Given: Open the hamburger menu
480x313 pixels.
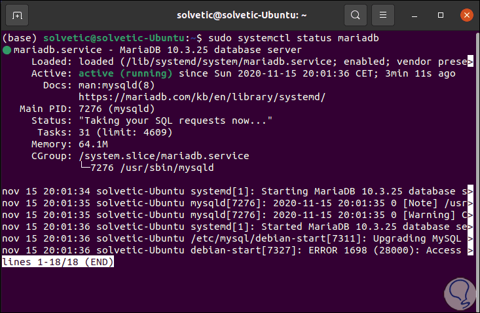Looking at the screenshot, I should 384,14.
